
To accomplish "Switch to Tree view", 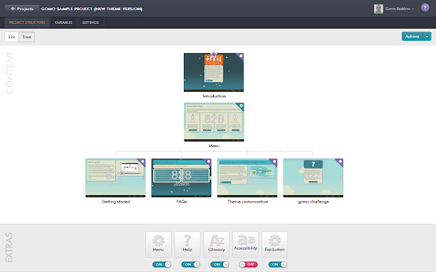I will [x=27, y=37].
